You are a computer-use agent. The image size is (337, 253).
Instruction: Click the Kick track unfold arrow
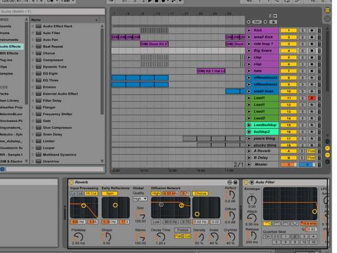249,30
